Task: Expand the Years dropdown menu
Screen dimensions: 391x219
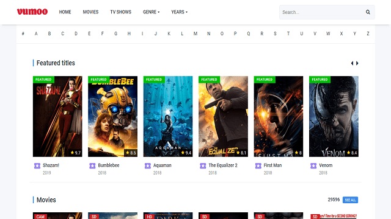Action: click(179, 12)
